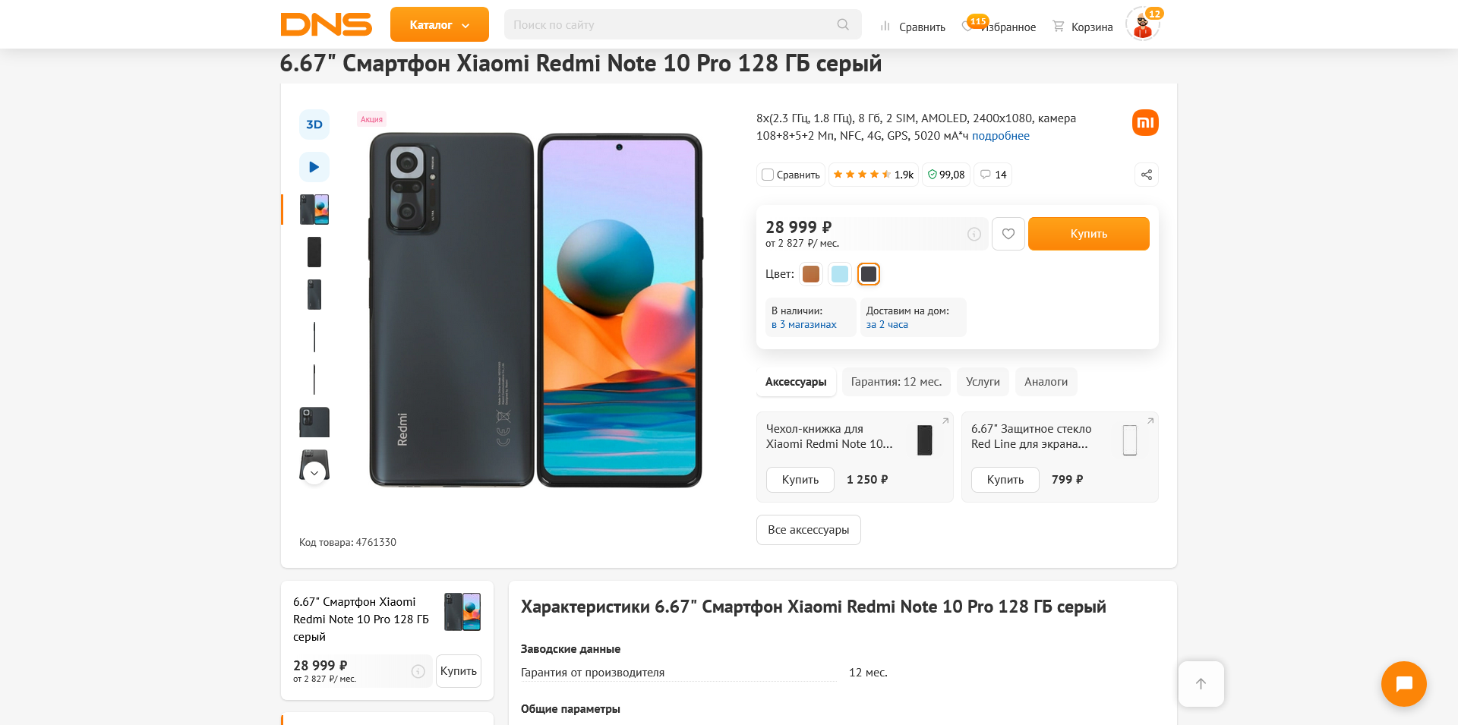Screen dimensions: 1458x725
Task: Click the Xiaomi Mi brand logo
Action: tap(1145, 123)
